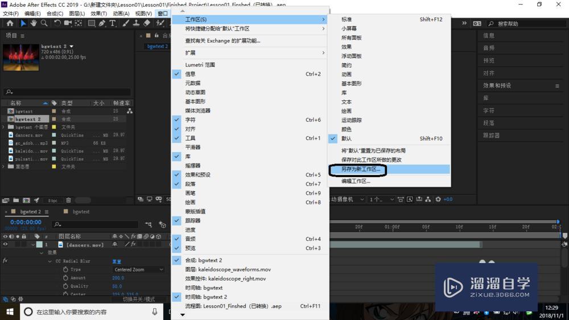Click the 8 bpc color depth button
This screenshot has height=320, width=569.
tap(52, 200)
